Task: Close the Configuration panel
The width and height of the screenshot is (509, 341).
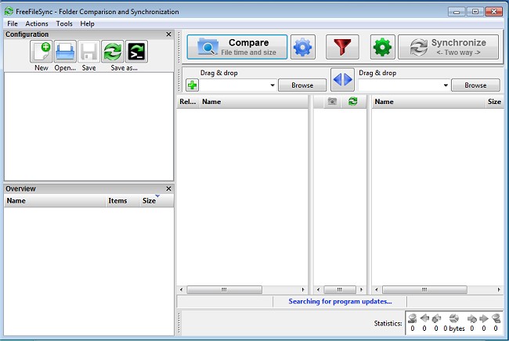Action: [x=168, y=34]
